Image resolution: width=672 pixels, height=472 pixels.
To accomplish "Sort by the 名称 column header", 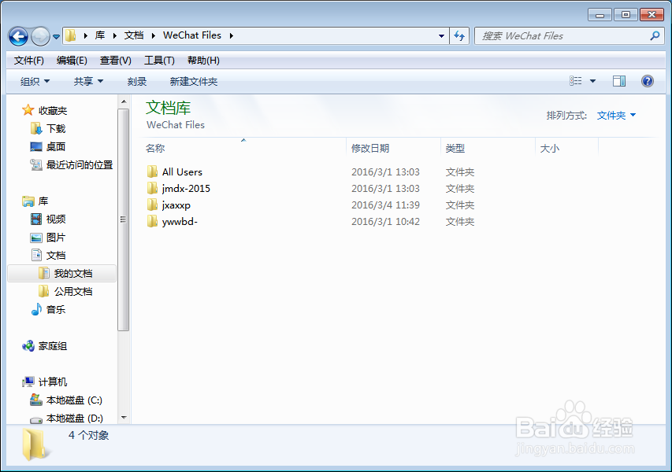I will click(x=243, y=148).
